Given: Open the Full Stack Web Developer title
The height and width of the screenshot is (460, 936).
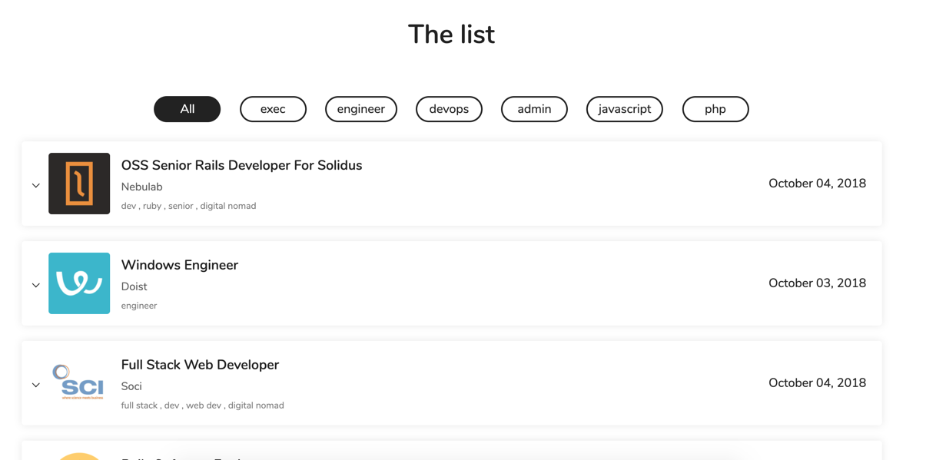Looking at the screenshot, I should [200, 365].
